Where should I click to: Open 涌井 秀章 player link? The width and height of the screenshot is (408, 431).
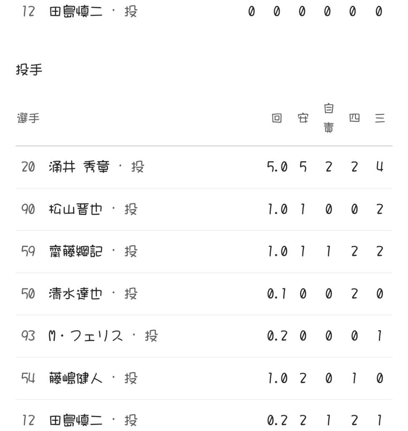click(x=79, y=167)
